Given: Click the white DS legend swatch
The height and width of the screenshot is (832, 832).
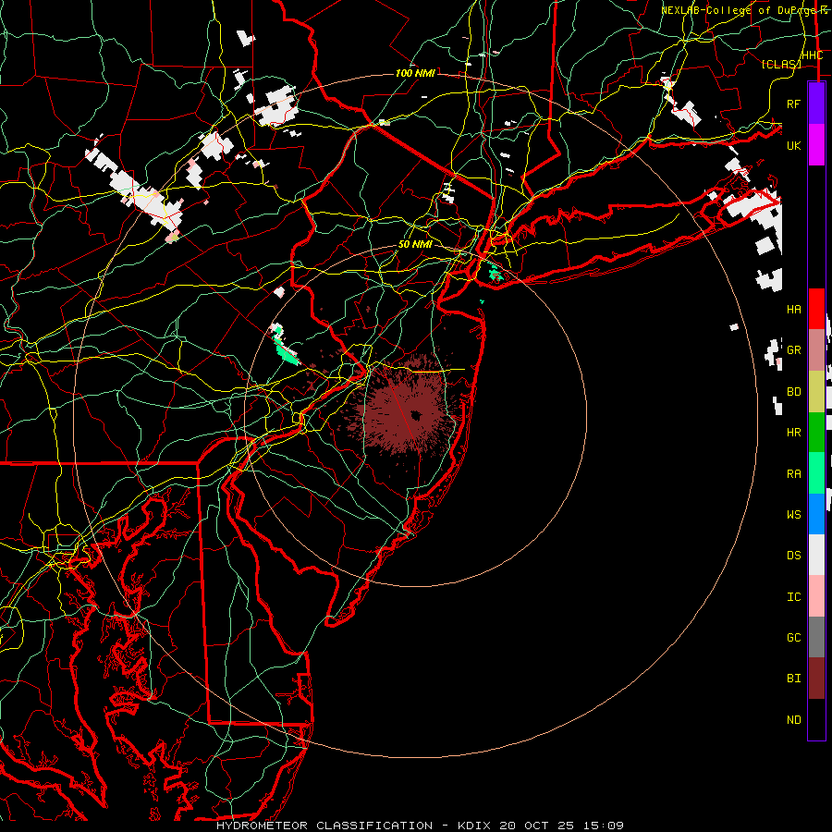Looking at the screenshot, I should pos(816,555).
